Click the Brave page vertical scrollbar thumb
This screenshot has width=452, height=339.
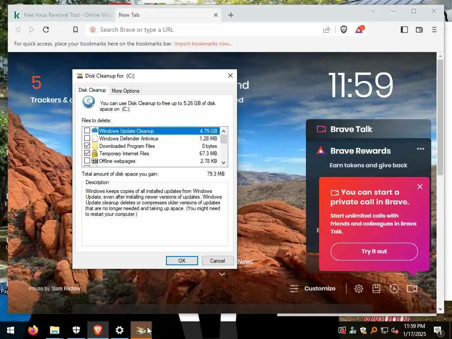click(x=440, y=117)
